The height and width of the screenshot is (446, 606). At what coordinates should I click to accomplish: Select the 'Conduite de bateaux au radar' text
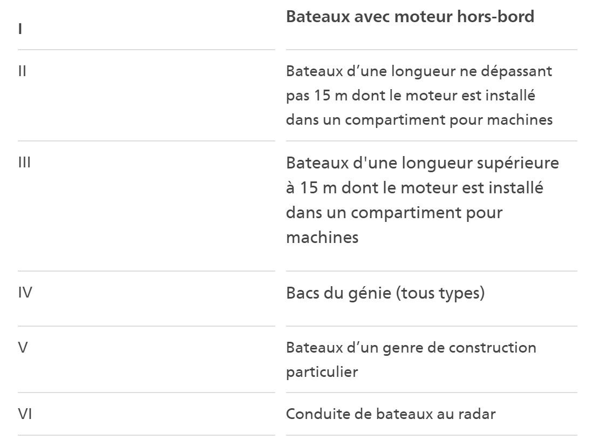(x=390, y=414)
